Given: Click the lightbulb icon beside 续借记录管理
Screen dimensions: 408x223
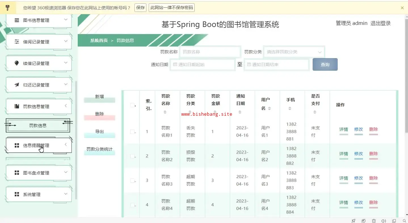Looking at the screenshot, I should pos(17,63).
